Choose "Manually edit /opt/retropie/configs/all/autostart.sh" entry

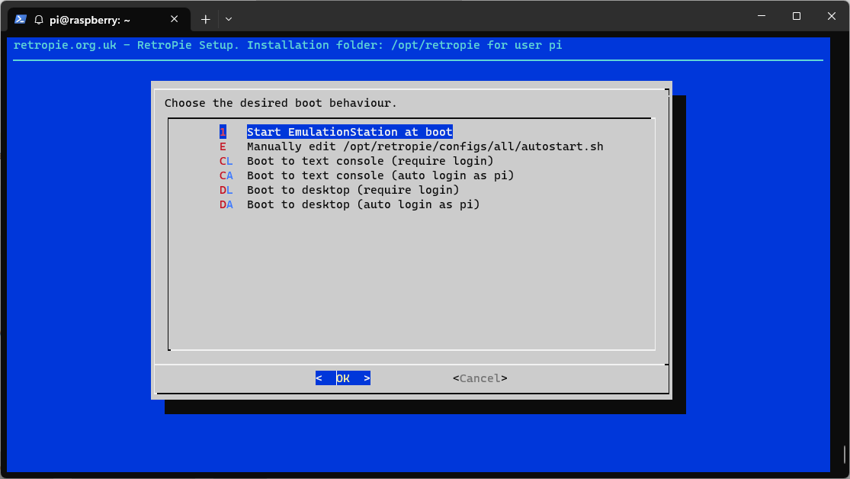click(425, 146)
